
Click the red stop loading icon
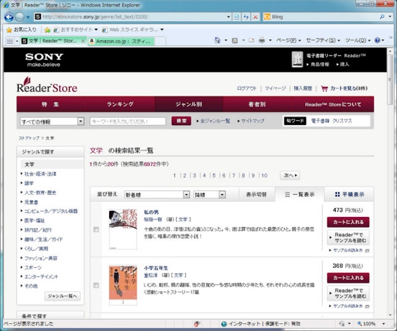pyautogui.click(x=256, y=17)
